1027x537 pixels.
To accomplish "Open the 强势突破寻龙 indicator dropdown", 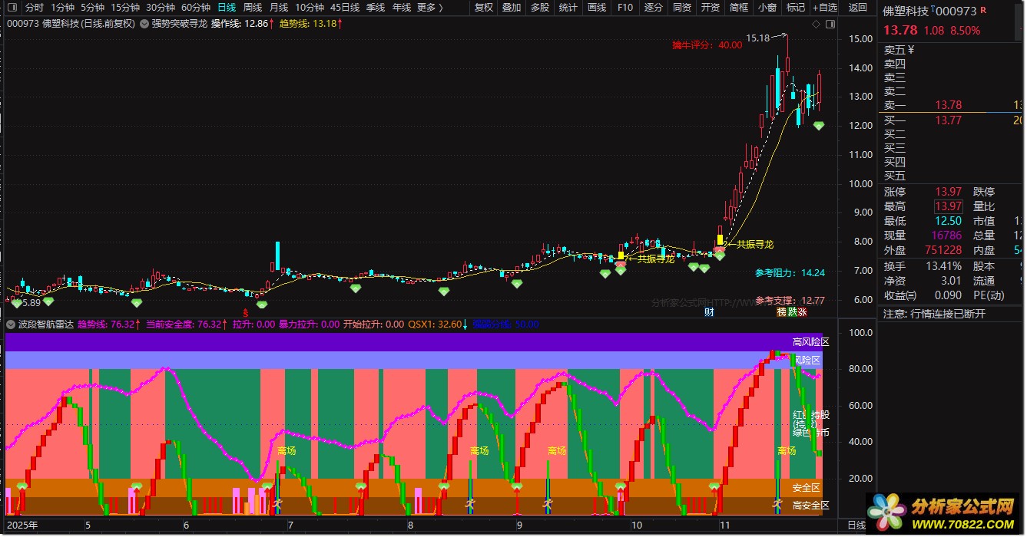I will (145, 24).
